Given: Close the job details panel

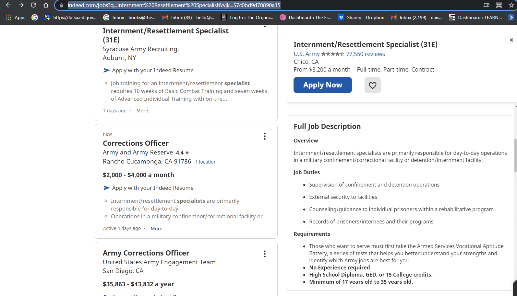Looking at the screenshot, I should pos(511,40).
